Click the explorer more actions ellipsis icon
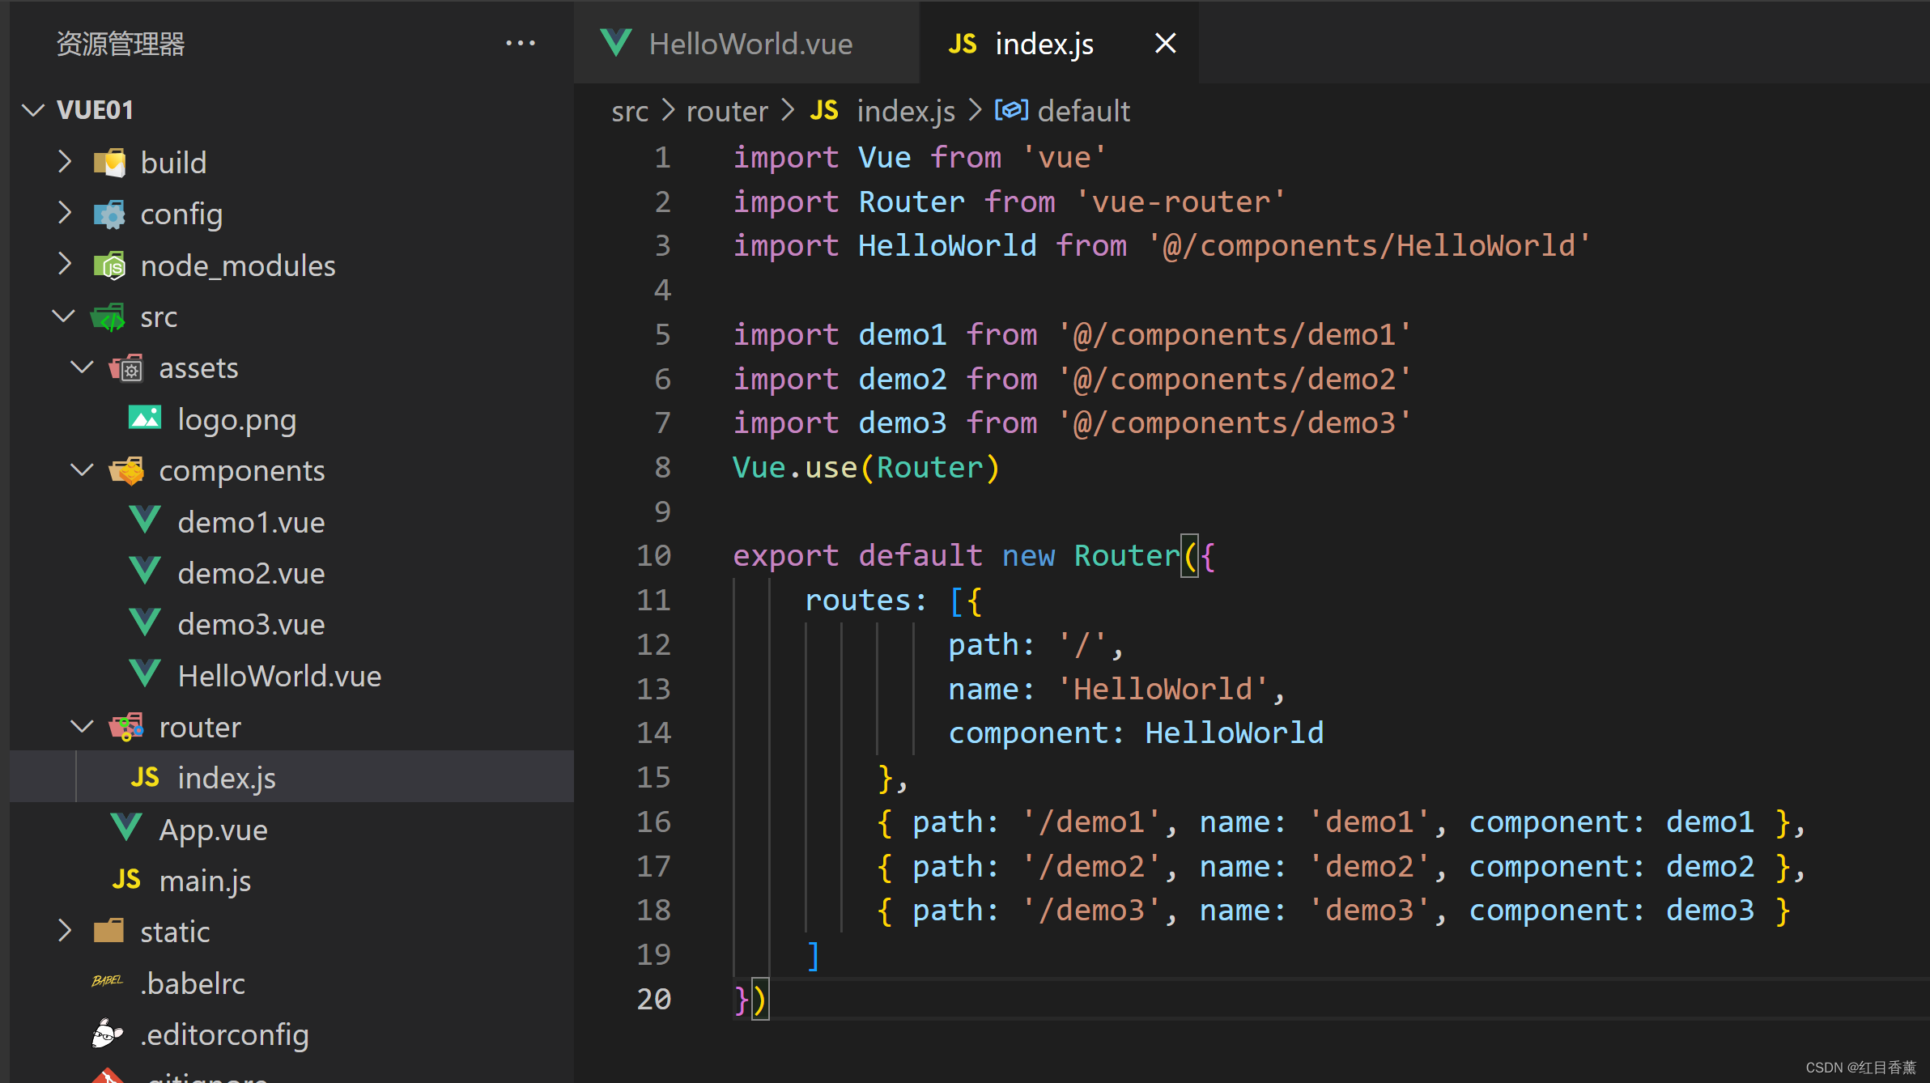Image resolution: width=1930 pixels, height=1083 pixels. point(520,44)
